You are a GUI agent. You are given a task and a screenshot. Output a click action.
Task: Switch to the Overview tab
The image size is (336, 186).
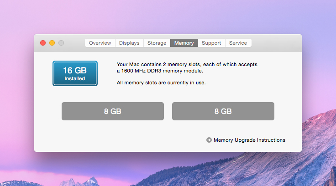100,43
